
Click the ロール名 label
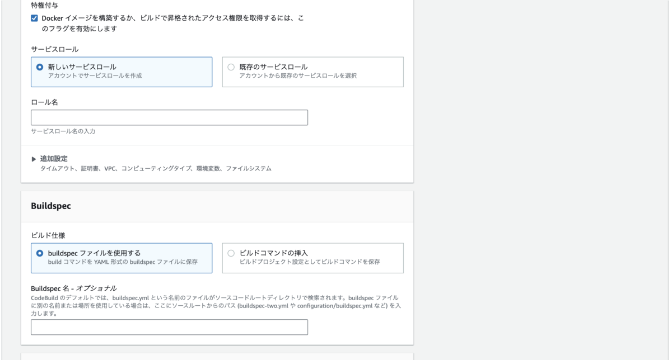[44, 102]
